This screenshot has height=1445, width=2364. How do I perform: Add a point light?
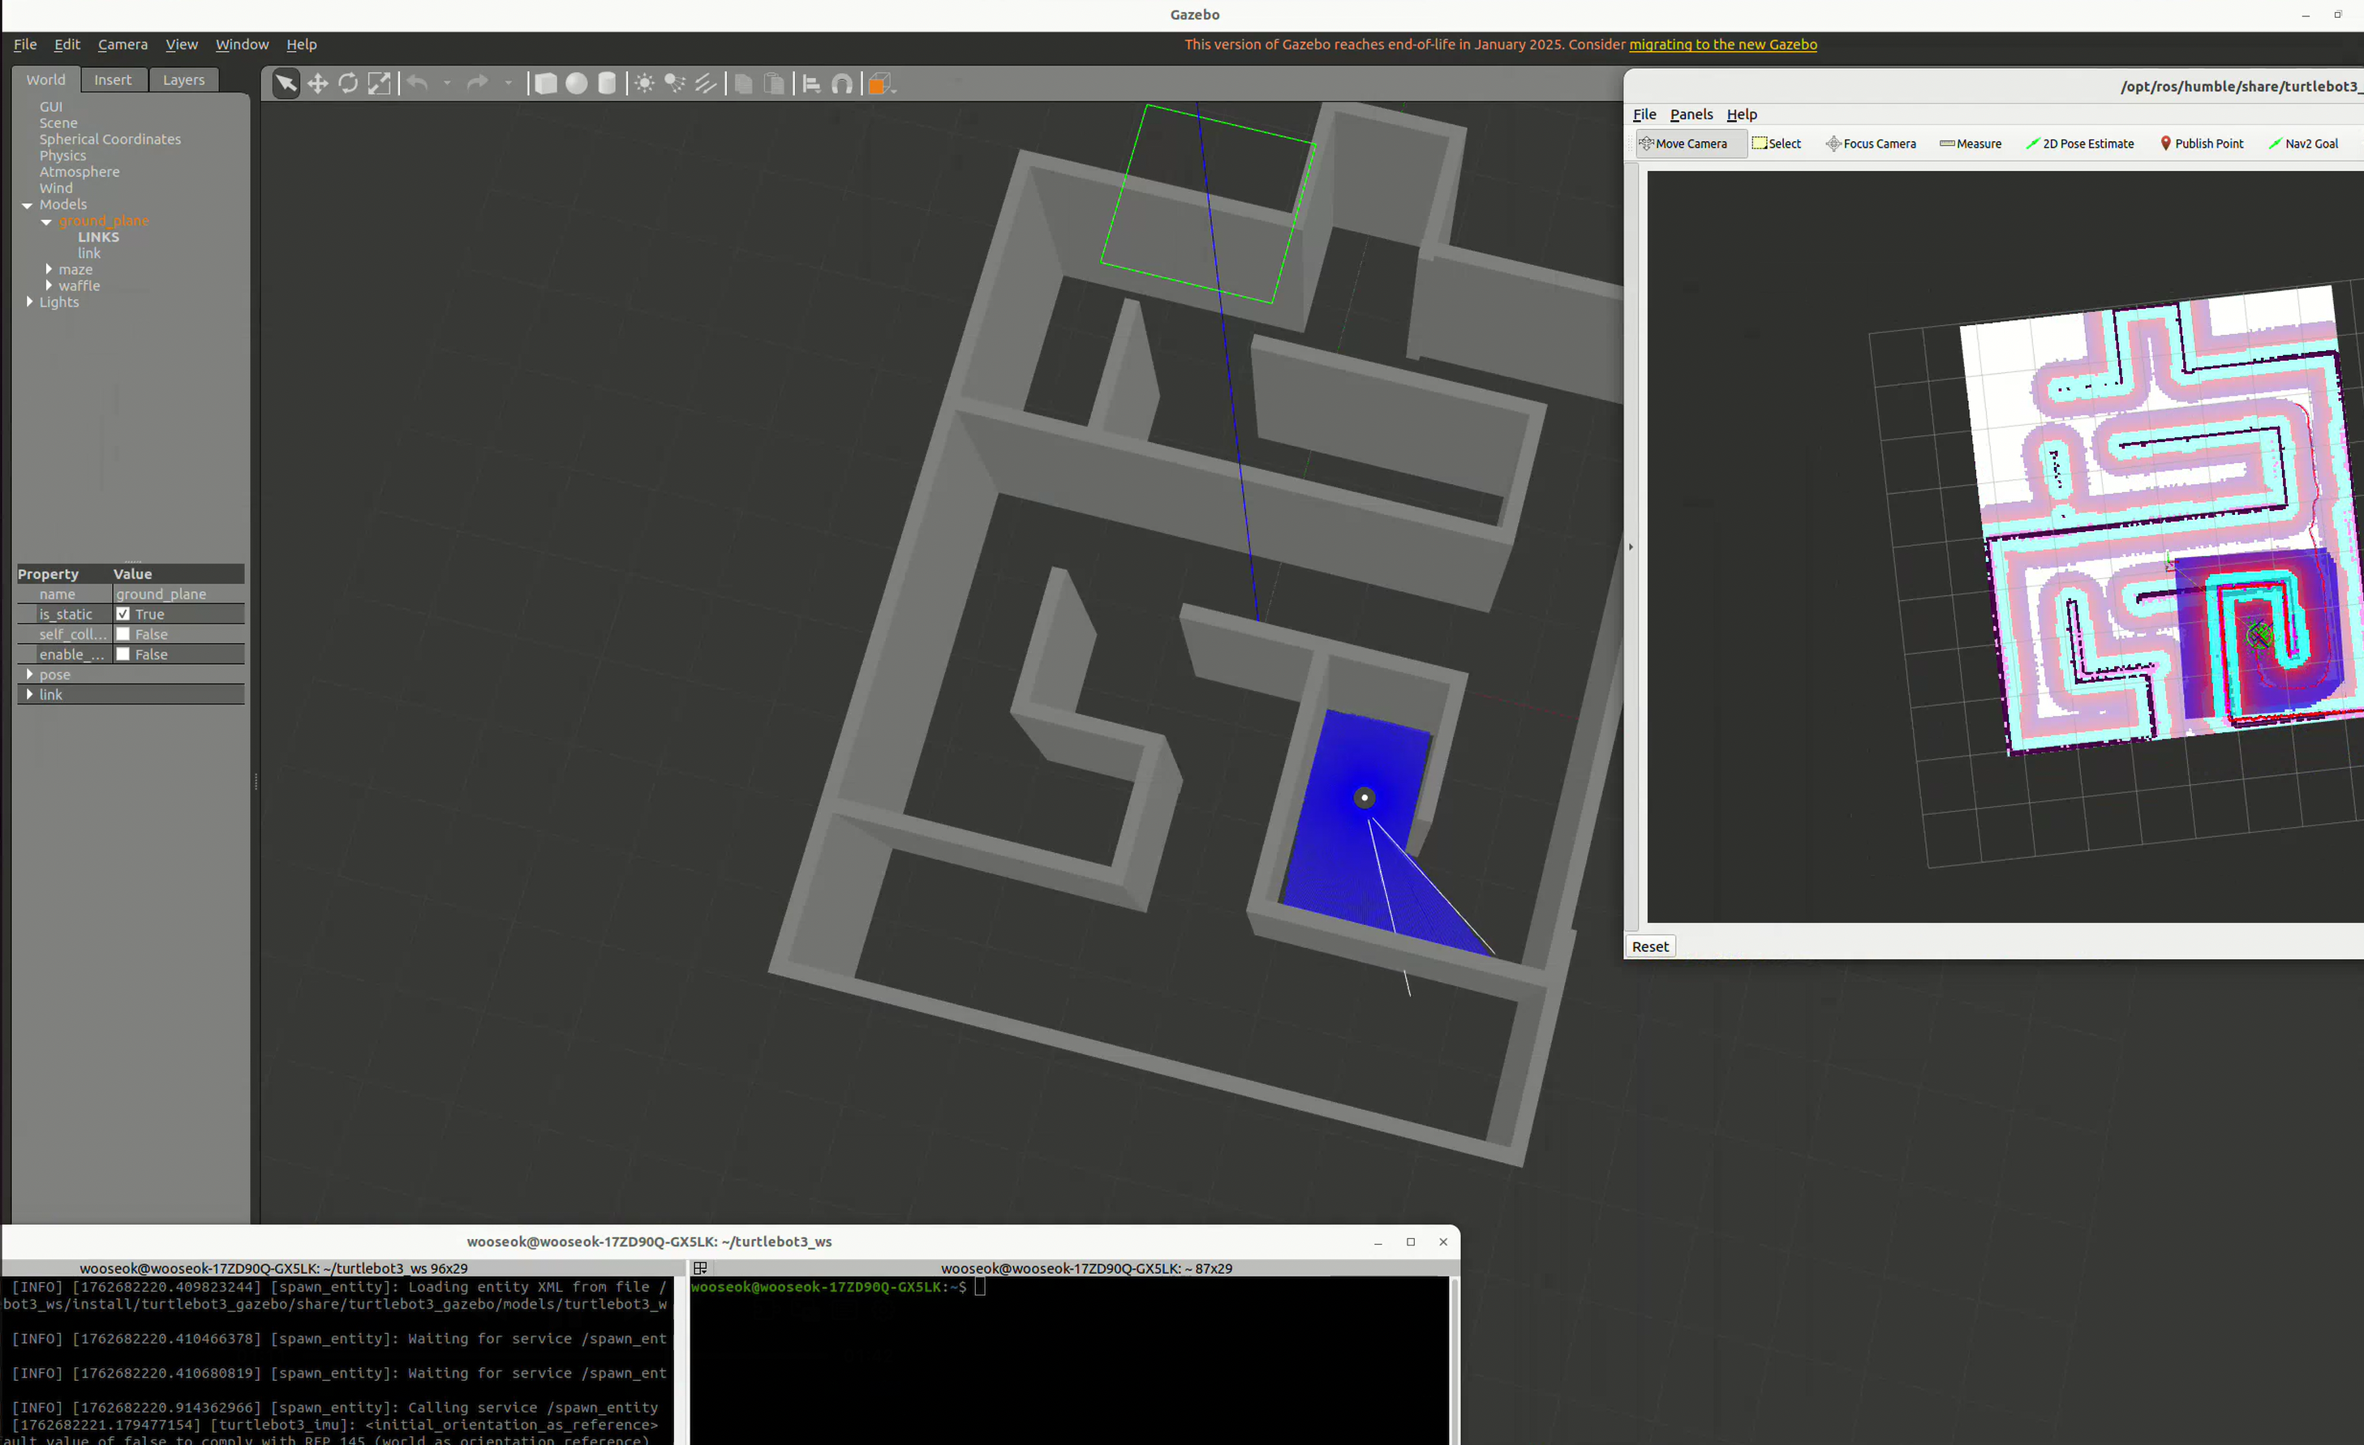(645, 84)
